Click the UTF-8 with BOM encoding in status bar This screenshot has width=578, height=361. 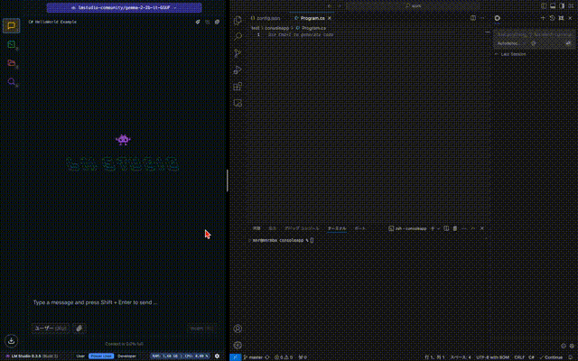click(493, 357)
